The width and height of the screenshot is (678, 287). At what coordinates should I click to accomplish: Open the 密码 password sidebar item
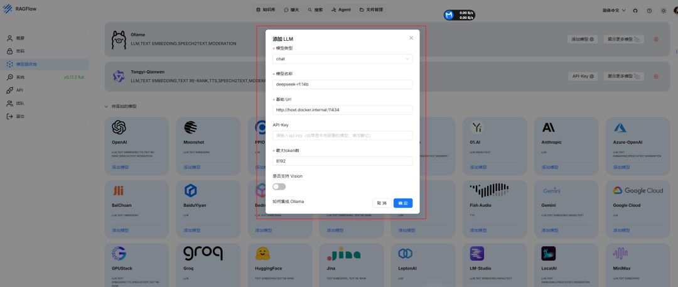pos(45,51)
